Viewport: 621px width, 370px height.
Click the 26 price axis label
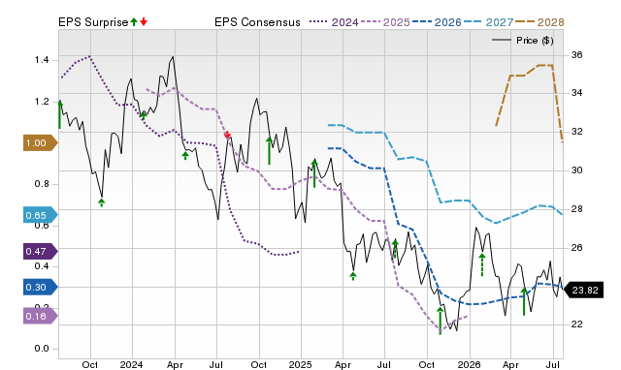(x=577, y=248)
